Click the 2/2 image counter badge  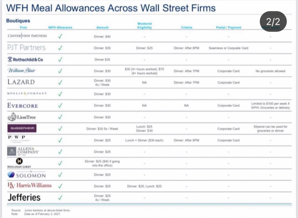(273, 21)
